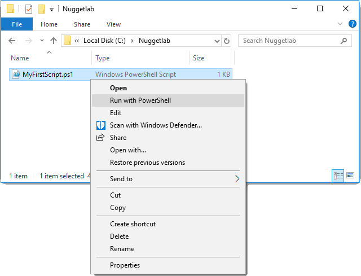Open the Customize Quick Access Toolbar dropdown
The height and width of the screenshot is (276, 361).
[x=51, y=10]
